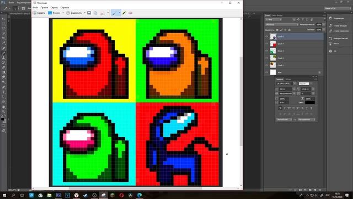Filter layers by type layers icon
Screen dimensions: 353x199
(x=303, y=20)
